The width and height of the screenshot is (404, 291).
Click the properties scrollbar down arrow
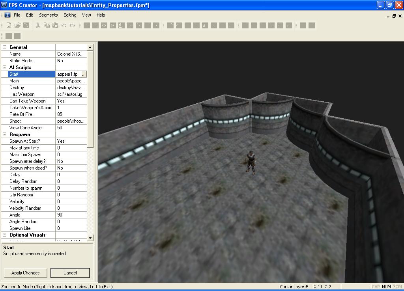pyautogui.click(x=90, y=238)
